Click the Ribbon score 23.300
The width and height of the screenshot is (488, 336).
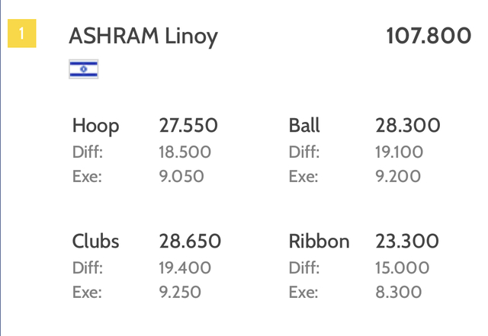[407, 241]
